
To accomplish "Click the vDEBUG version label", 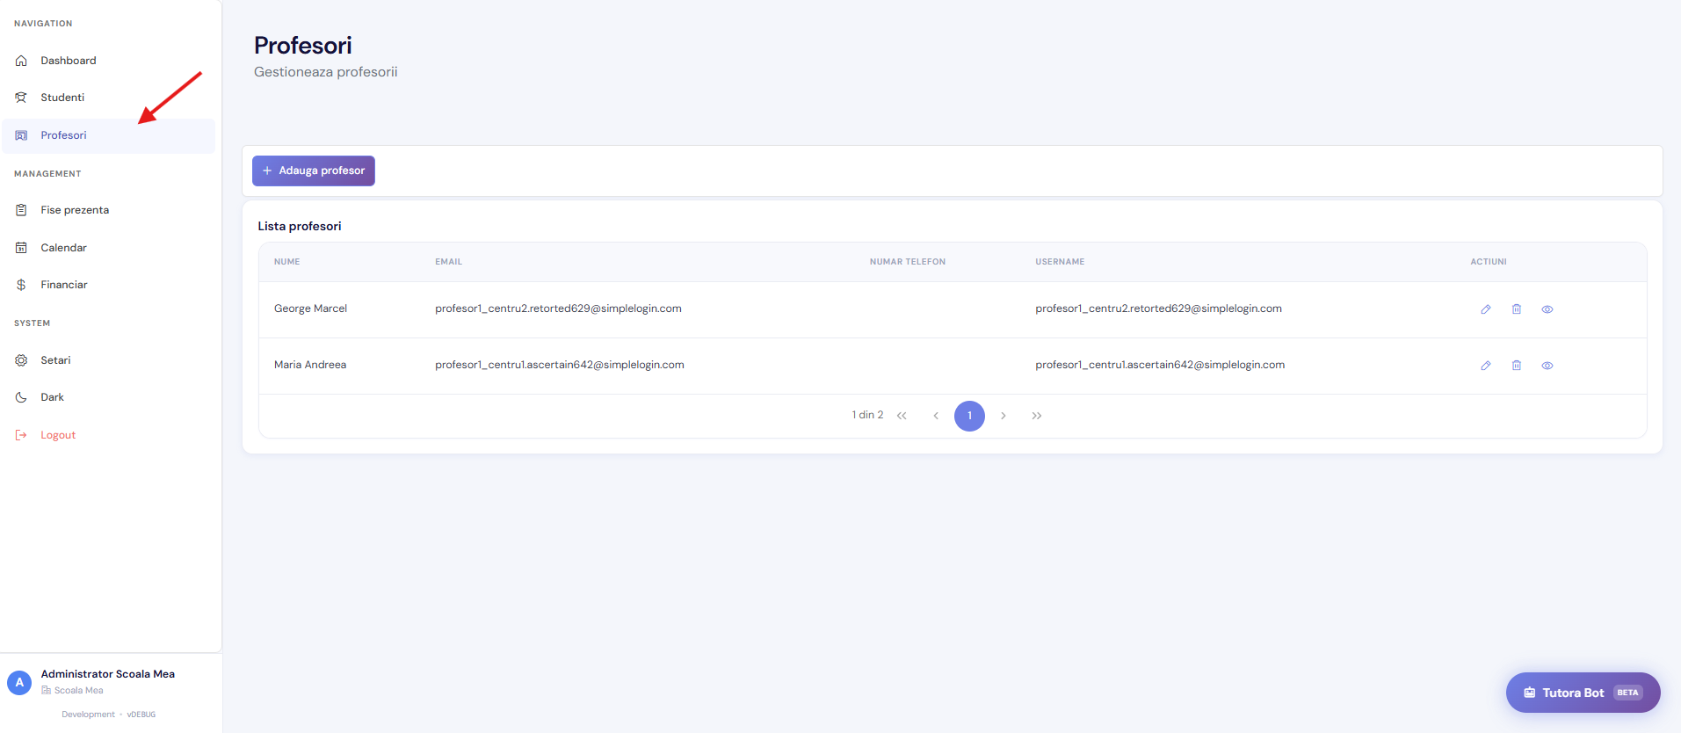I will click(141, 715).
